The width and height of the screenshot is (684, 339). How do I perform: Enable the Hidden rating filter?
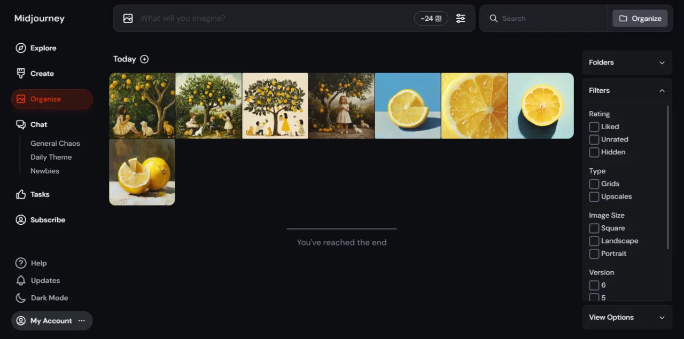pyautogui.click(x=594, y=152)
